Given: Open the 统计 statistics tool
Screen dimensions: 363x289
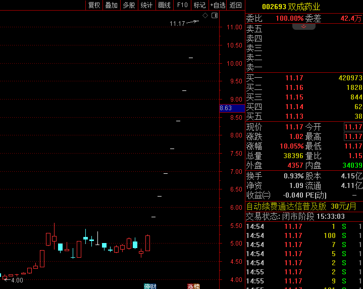Looking at the screenshot, I should click(146, 5).
